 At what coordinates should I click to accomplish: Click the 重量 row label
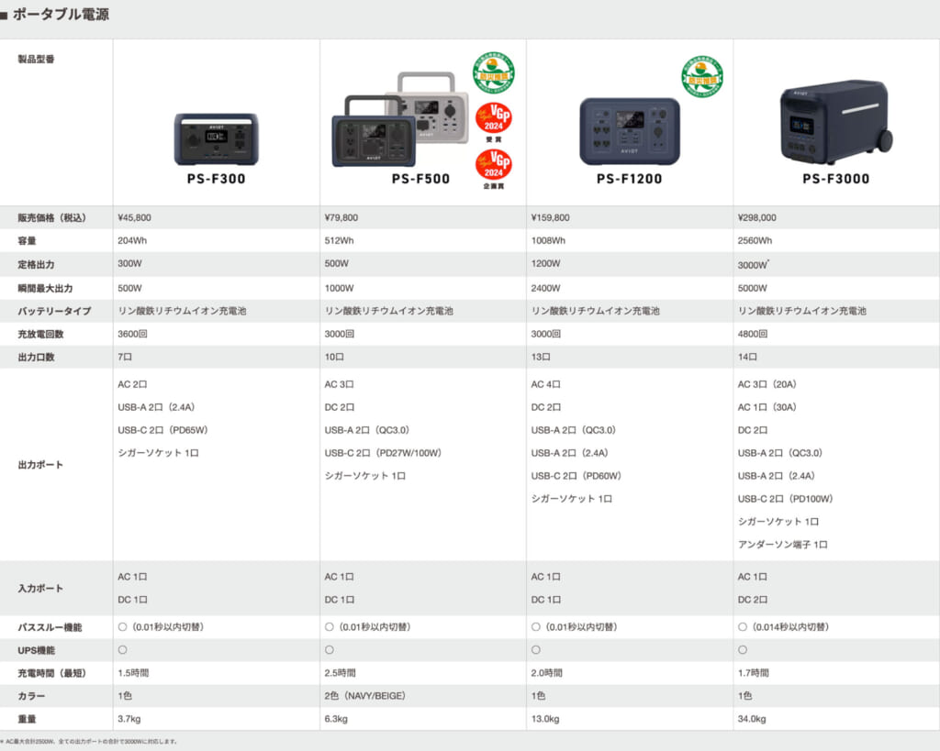click(x=27, y=719)
